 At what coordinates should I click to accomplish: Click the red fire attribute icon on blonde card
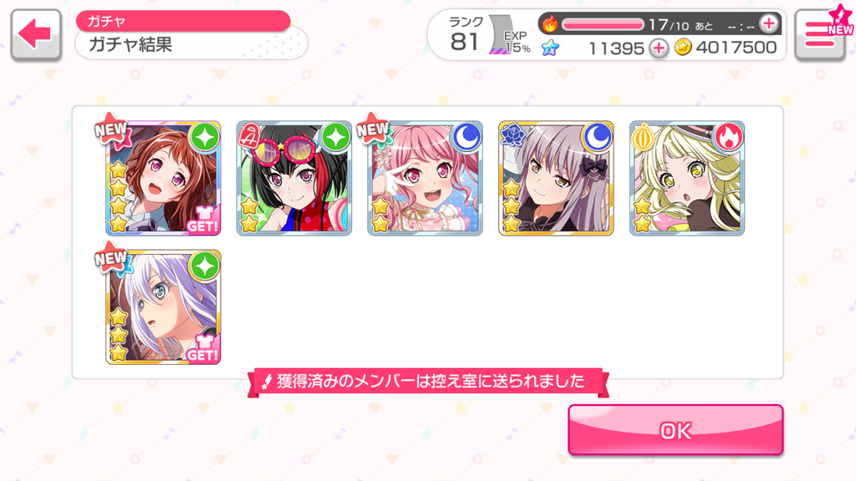pos(729,138)
